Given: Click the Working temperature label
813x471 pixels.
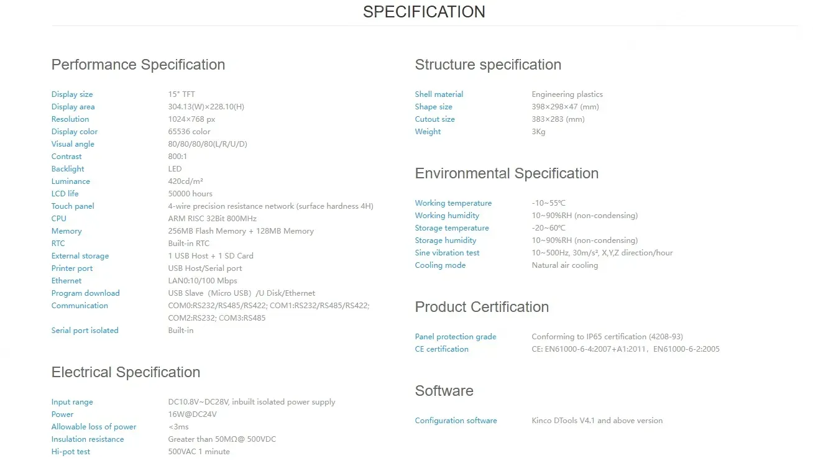Looking at the screenshot, I should [x=453, y=203].
